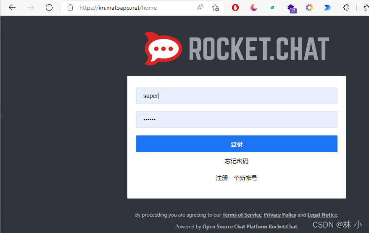
Task: Open the red ad blocker extension icon
Action: point(235,8)
